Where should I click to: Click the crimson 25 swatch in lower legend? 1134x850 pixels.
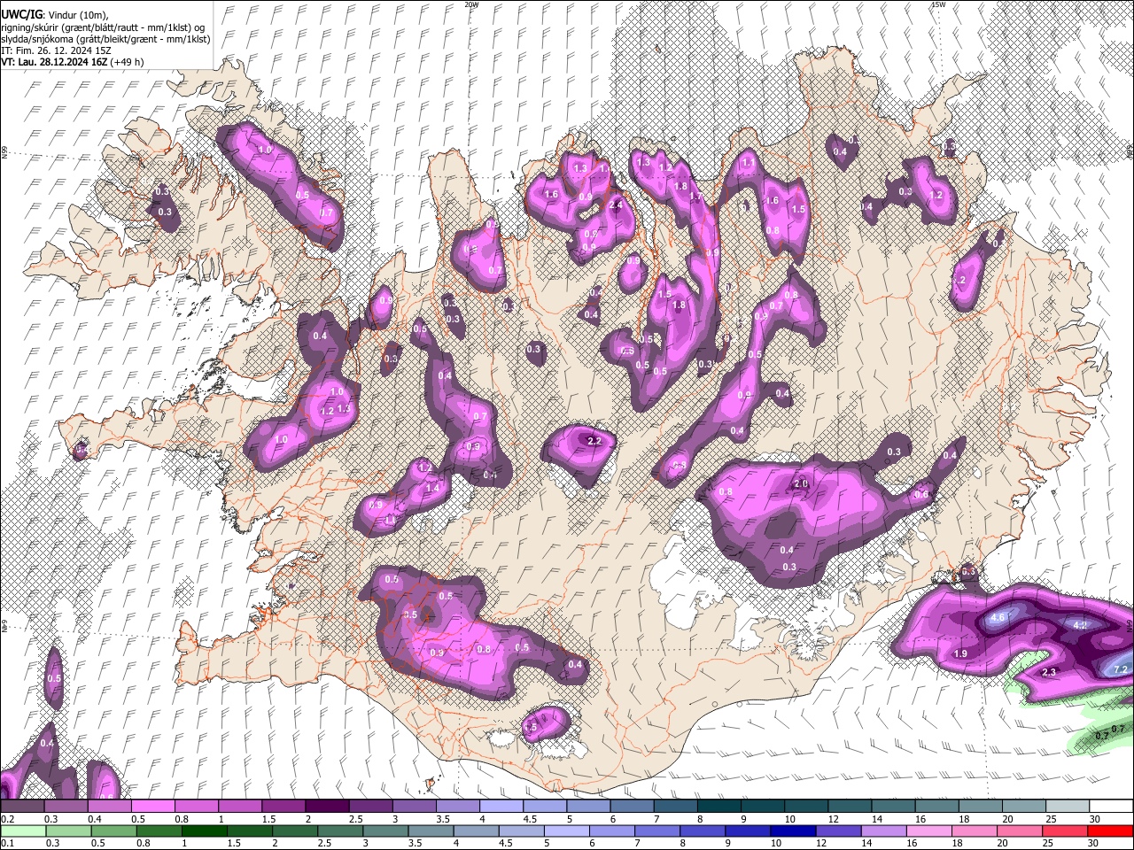(x=1065, y=831)
